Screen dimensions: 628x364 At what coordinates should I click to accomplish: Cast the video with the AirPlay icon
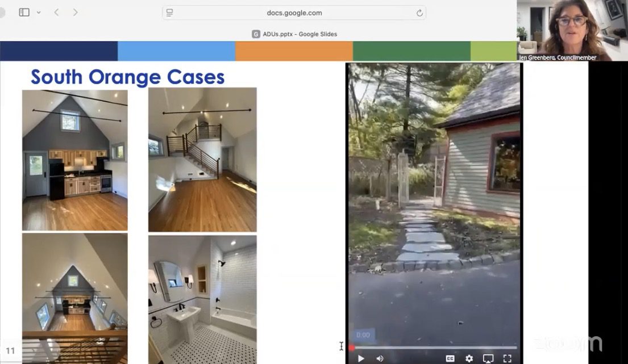[488, 358]
